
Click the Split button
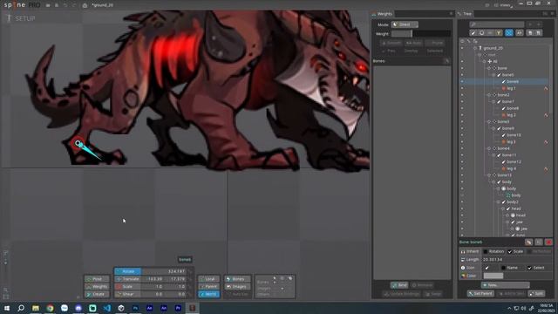click(537, 294)
